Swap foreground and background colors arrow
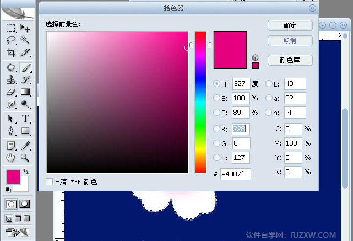 [25, 173]
